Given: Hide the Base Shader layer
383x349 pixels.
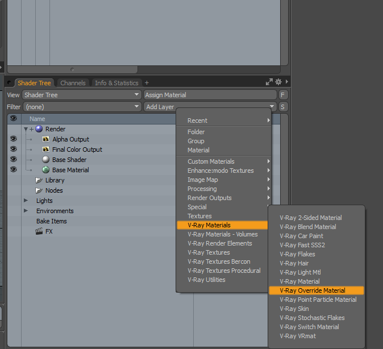Looking at the screenshot, I should 14,159.
